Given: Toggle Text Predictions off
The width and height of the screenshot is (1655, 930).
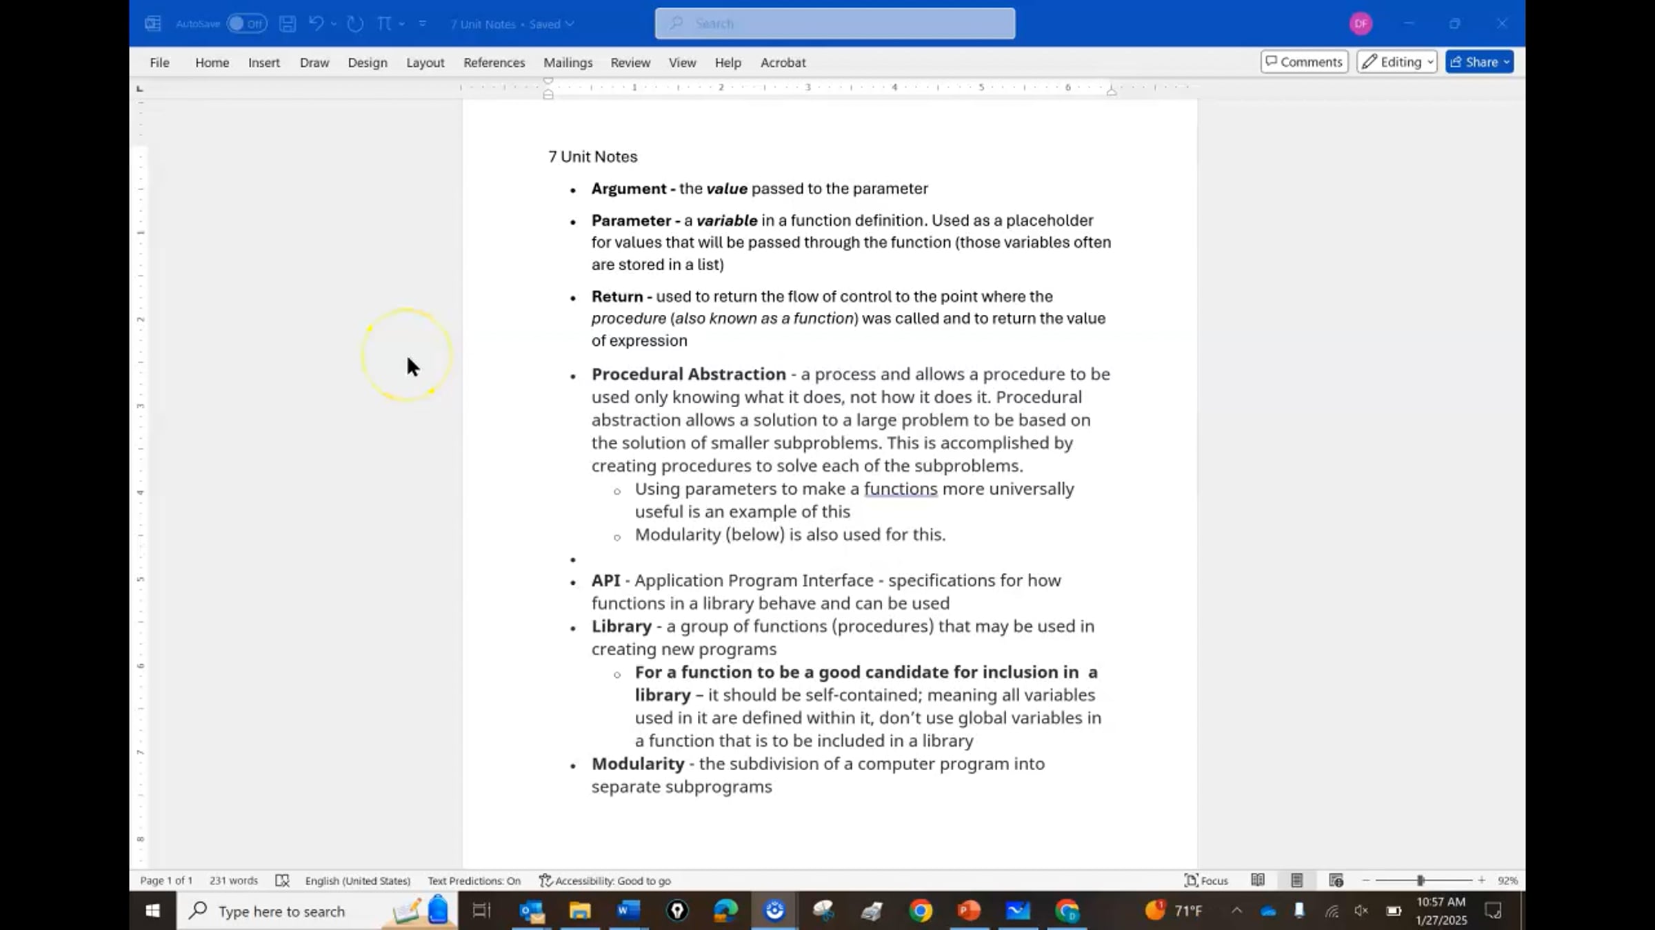Looking at the screenshot, I should 473,880.
